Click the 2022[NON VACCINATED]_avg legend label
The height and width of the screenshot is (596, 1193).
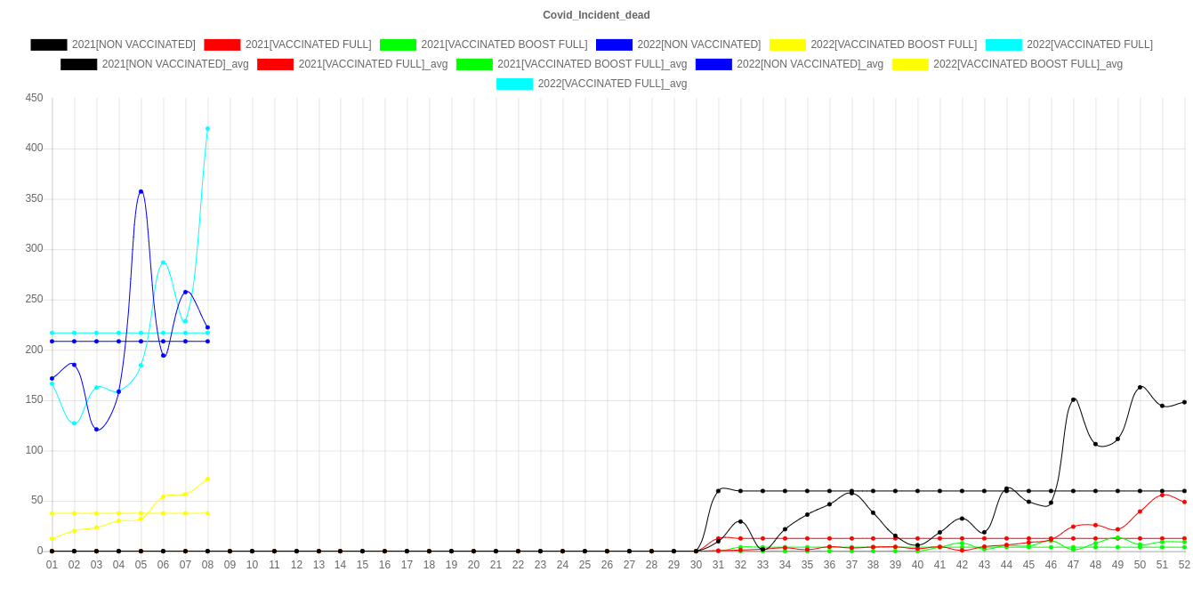(810, 64)
